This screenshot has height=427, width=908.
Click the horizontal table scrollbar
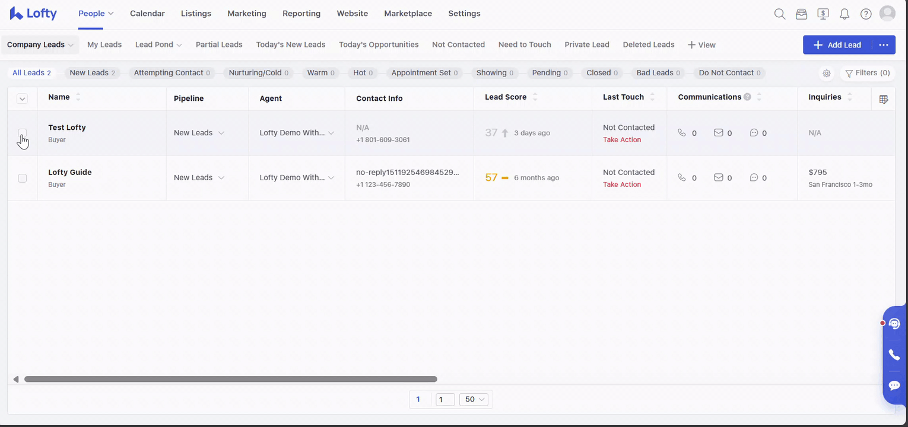[x=230, y=379]
